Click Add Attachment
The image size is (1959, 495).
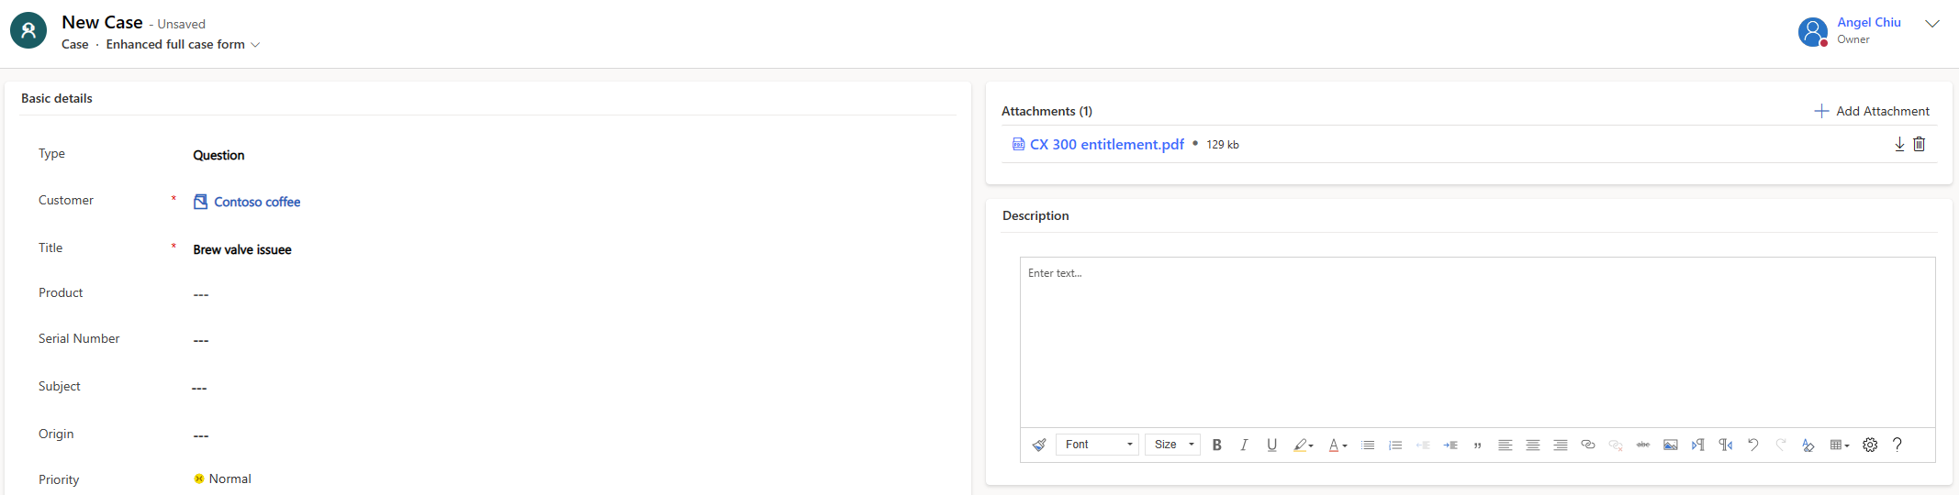click(x=1872, y=111)
